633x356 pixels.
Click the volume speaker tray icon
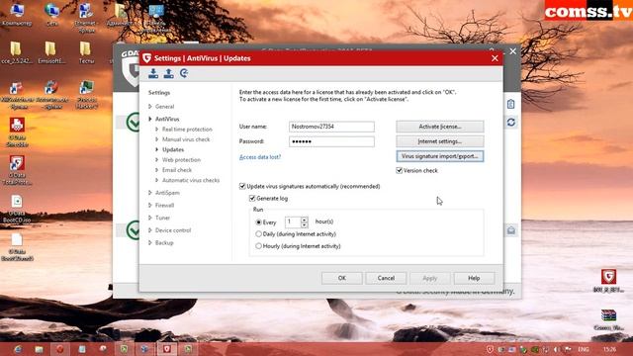point(556,349)
